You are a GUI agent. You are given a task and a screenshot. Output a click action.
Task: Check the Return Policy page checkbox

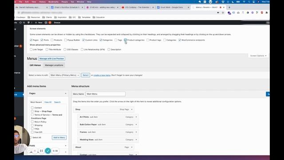tap(32, 122)
